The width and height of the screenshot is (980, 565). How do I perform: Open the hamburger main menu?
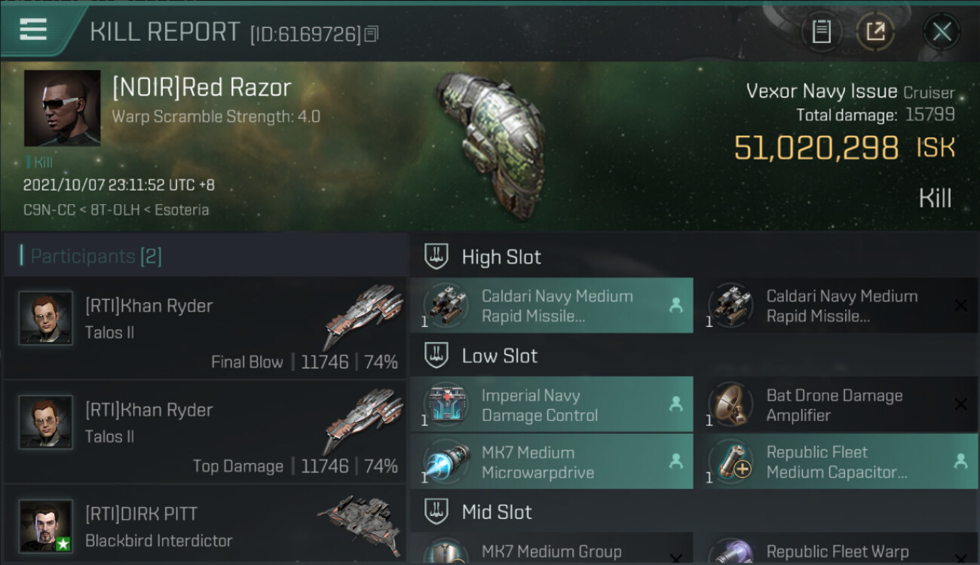coord(33,30)
